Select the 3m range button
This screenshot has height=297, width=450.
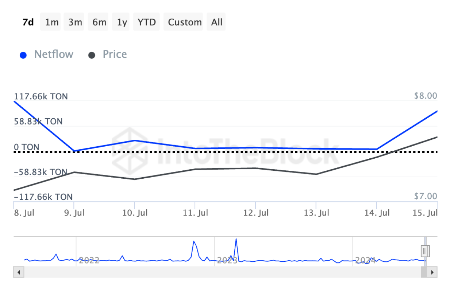coord(75,22)
